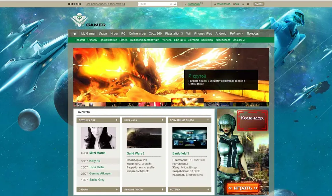The image size is (332, 196).
Task: Click the gold counter 364
Action: (x=236, y=4)
